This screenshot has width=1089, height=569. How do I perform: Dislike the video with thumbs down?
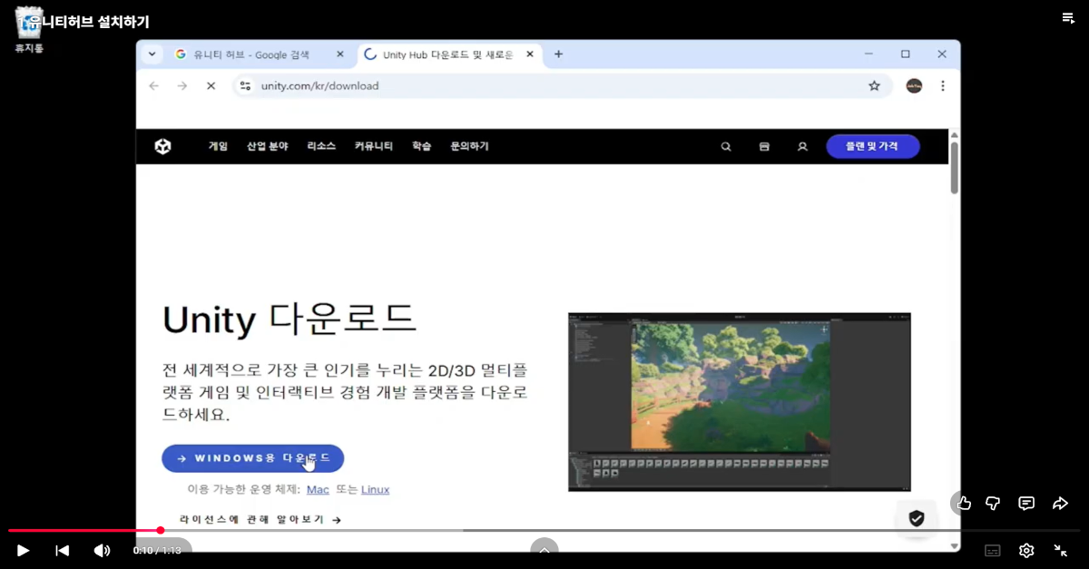[993, 503]
